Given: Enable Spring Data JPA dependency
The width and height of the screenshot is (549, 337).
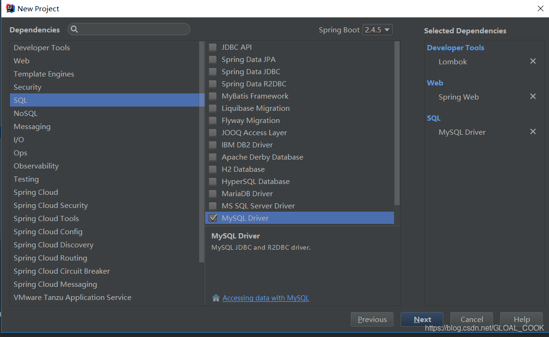Looking at the screenshot, I should [x=213, y=60].
